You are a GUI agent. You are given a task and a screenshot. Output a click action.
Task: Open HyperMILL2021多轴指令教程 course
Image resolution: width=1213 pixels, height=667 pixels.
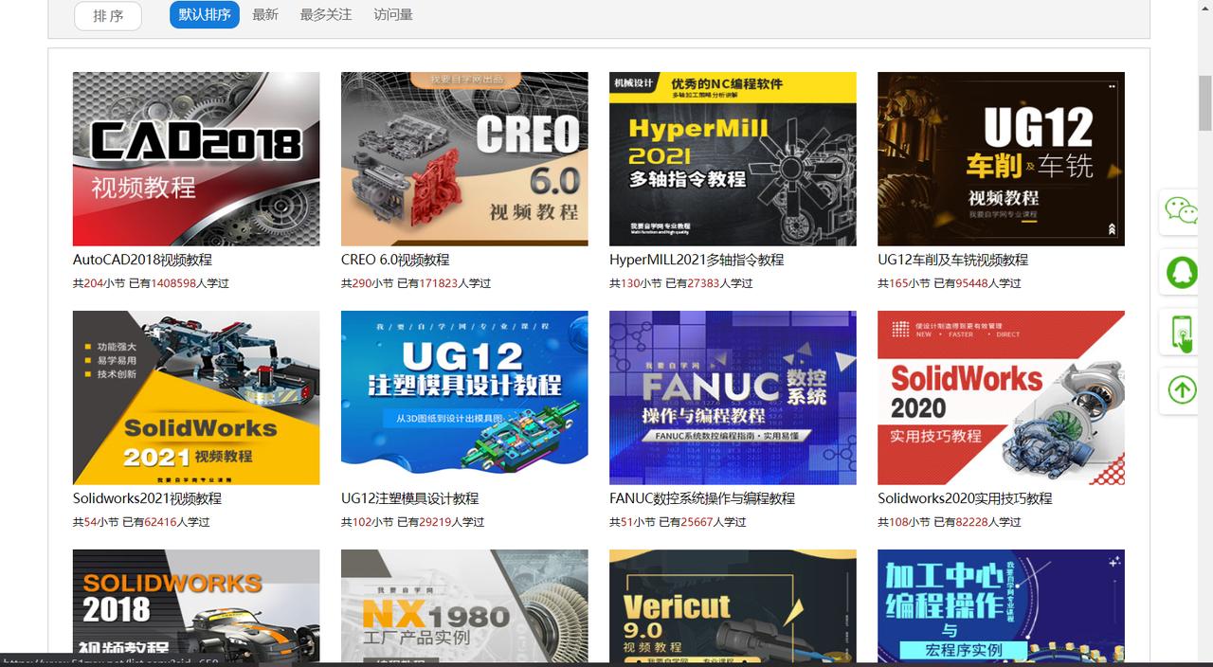(x=697, y=259)
